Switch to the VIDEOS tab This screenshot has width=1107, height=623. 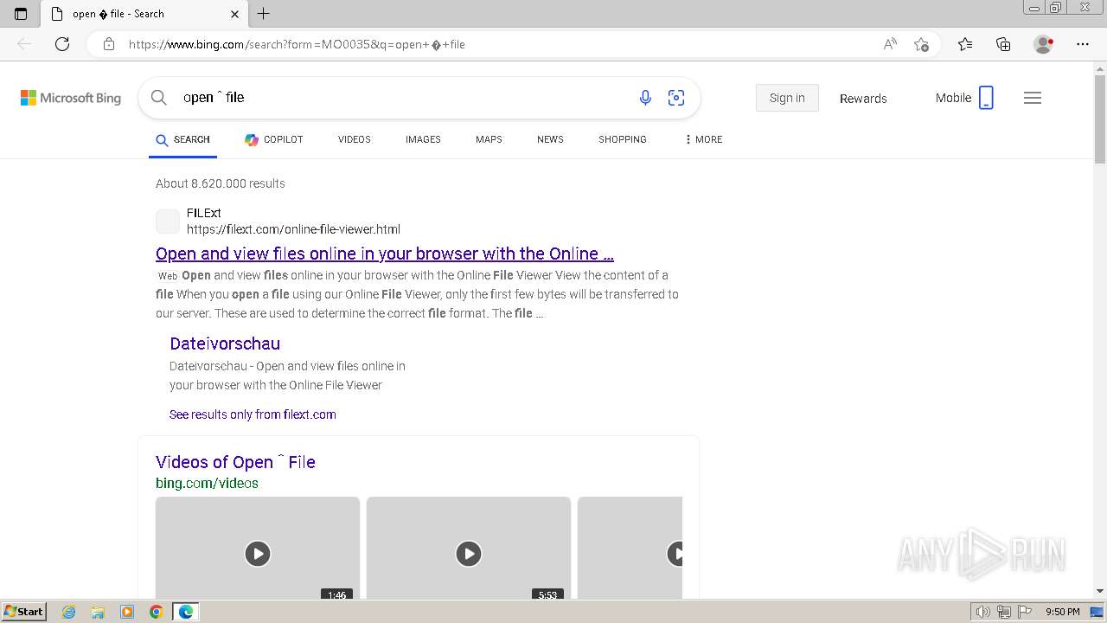pyautogui.click(x=355, y=139)
